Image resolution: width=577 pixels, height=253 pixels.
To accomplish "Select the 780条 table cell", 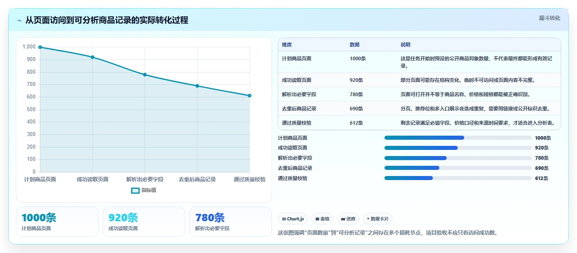I will click(x=356, y=95).
